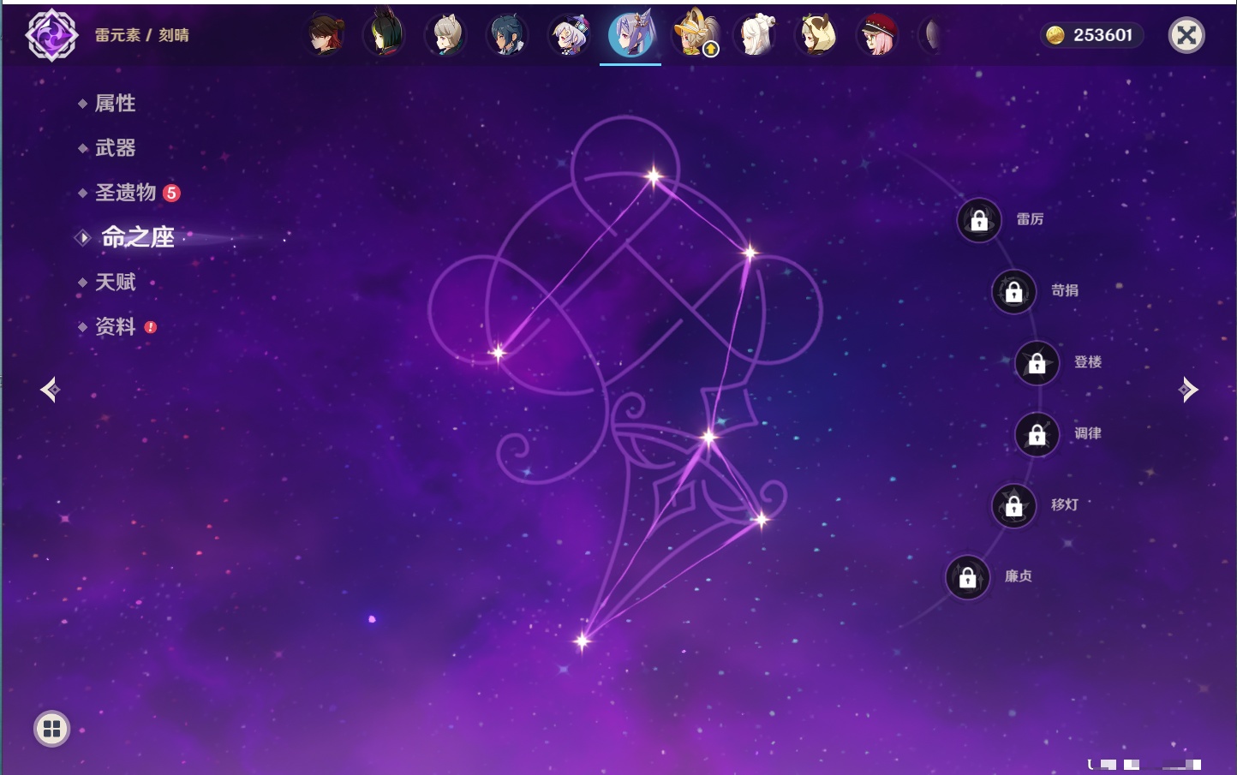This screenshot has height=775, width=1237.
Task: Choose the pink-haired character with red beret
Action: [878, 35]
